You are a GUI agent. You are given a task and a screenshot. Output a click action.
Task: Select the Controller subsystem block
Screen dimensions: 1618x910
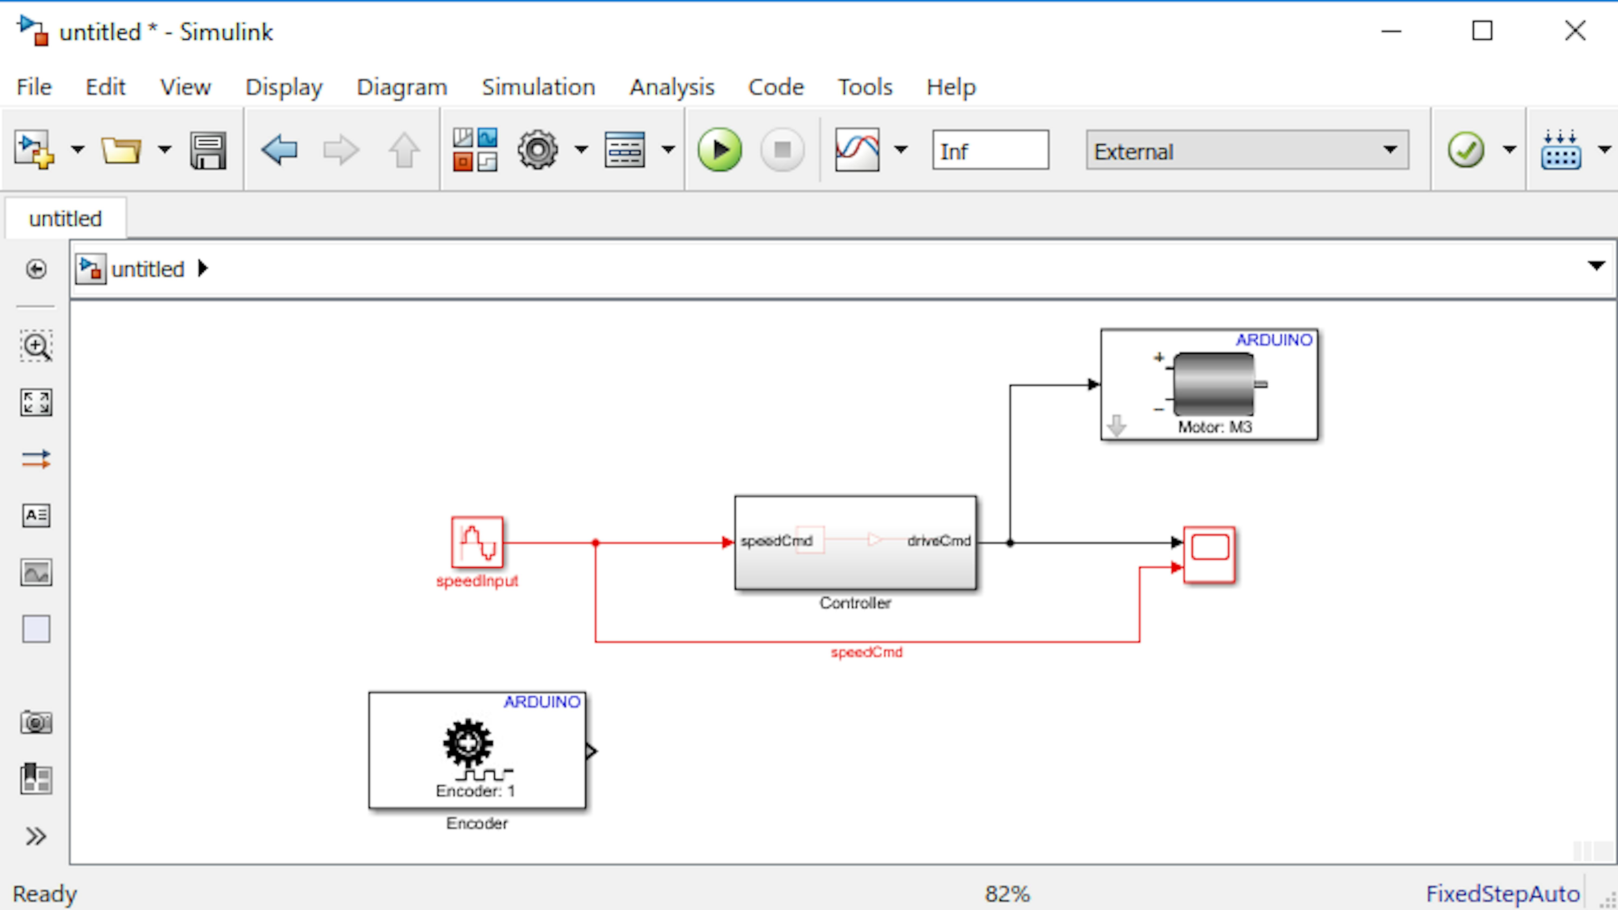tap(855, 542)
